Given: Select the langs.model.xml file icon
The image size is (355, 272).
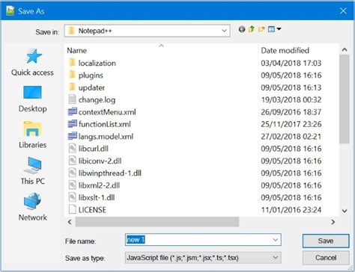Looking at the screenshot, I should coord(73,136).
